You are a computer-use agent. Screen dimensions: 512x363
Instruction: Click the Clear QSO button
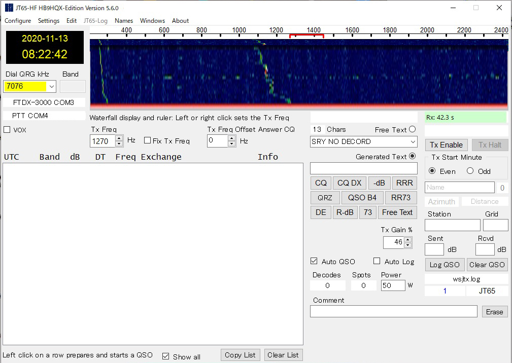click(487, 265)
